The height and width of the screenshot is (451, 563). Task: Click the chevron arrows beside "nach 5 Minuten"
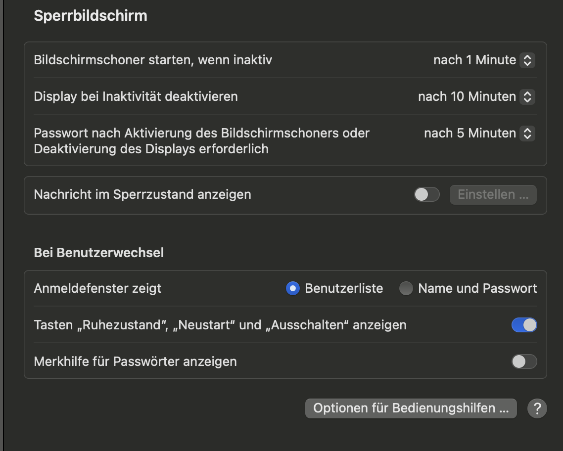point(527,134)
